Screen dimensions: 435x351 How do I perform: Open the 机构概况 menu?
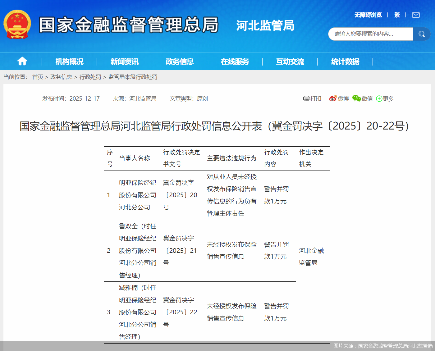(69, 61)
